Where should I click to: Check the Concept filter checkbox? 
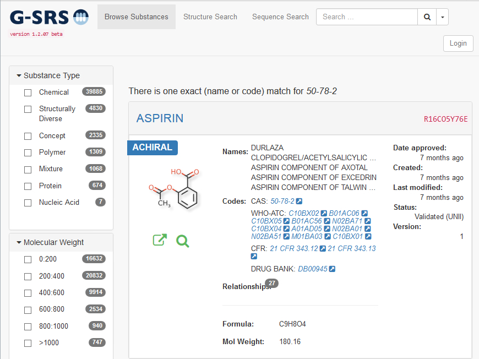point(28,136)
